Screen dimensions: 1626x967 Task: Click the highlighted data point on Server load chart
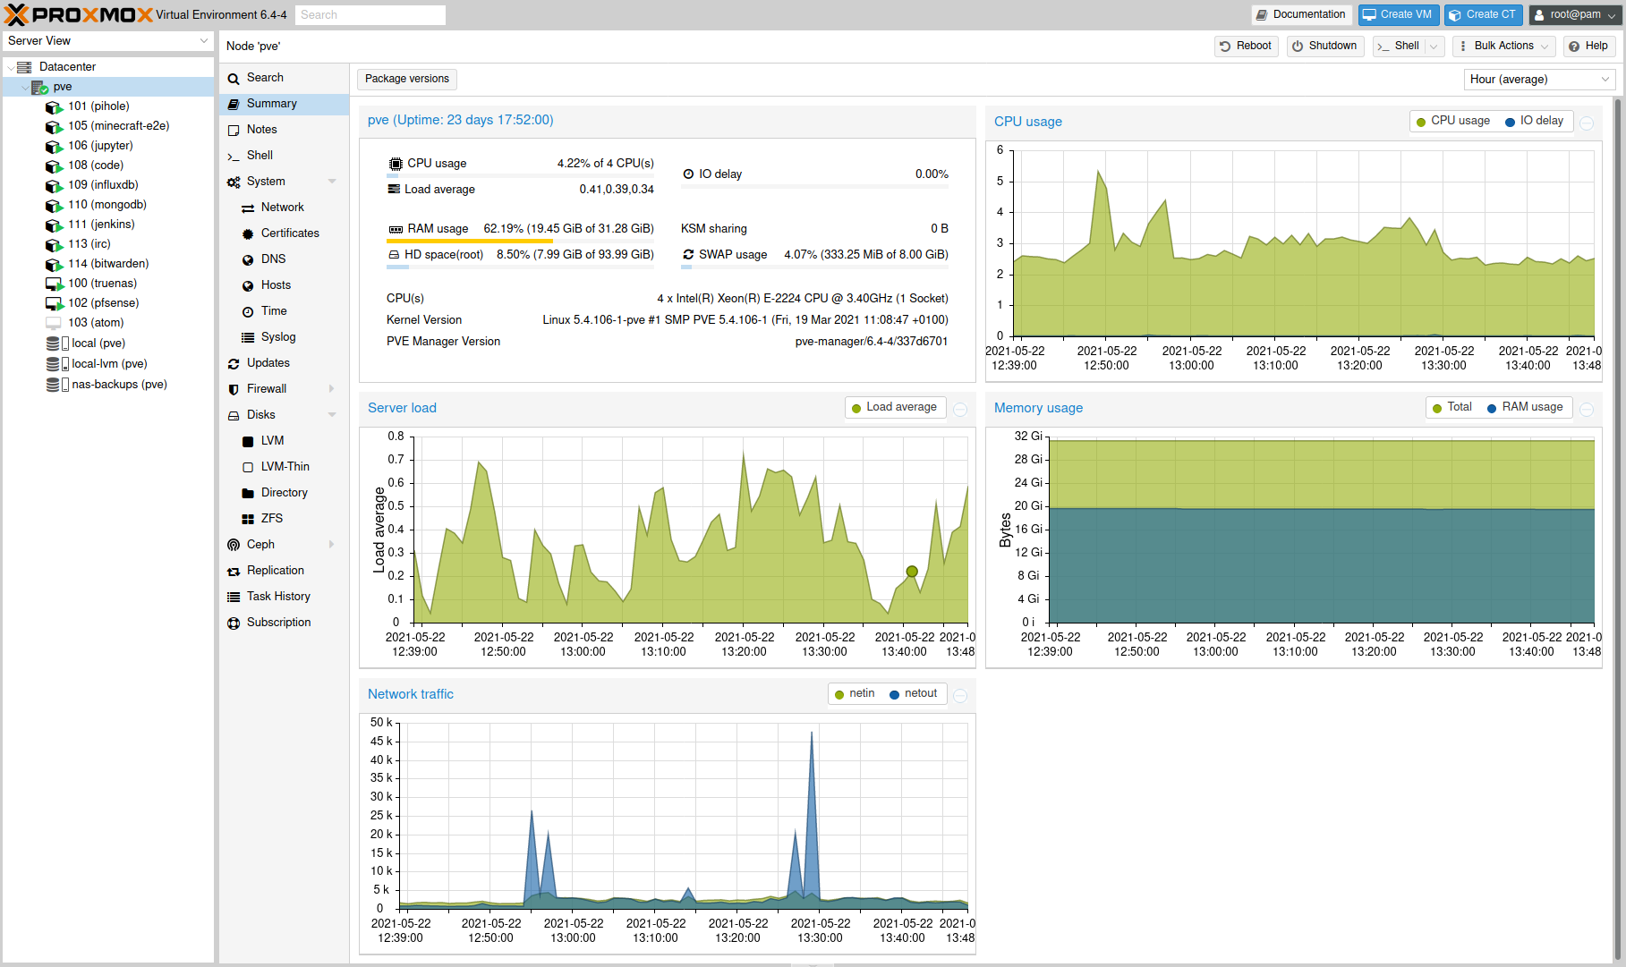[x=912, y=572]
